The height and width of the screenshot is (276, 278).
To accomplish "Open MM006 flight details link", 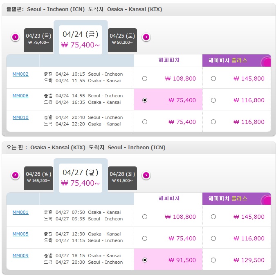I will (x=20, y=96).
